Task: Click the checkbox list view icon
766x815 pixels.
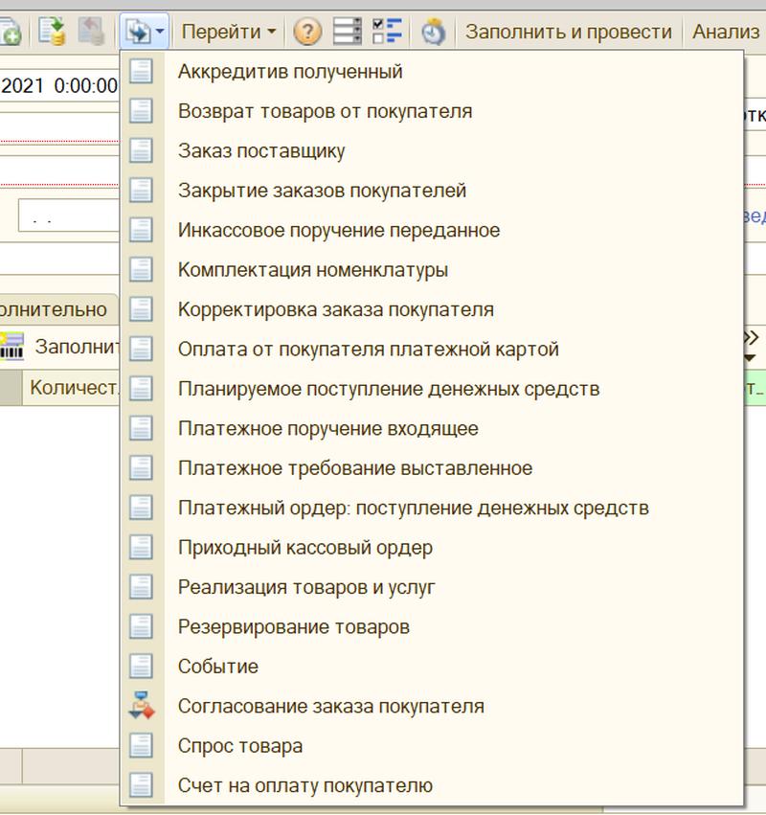Action: click(388, 32)
